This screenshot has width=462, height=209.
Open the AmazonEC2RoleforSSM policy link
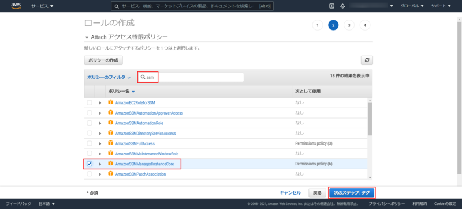click(135, 103)
